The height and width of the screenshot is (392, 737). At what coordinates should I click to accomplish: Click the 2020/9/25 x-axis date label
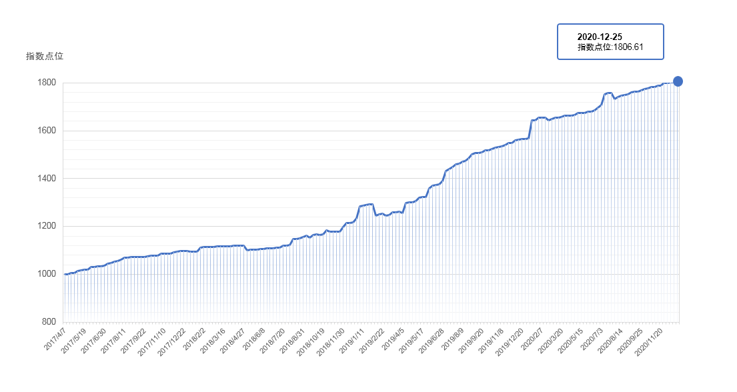(x=630, y=340)
